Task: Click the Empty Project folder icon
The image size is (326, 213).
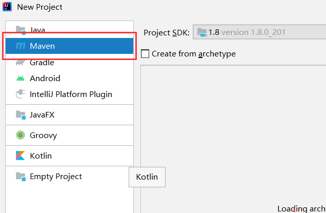Action: tap(21, 177)
